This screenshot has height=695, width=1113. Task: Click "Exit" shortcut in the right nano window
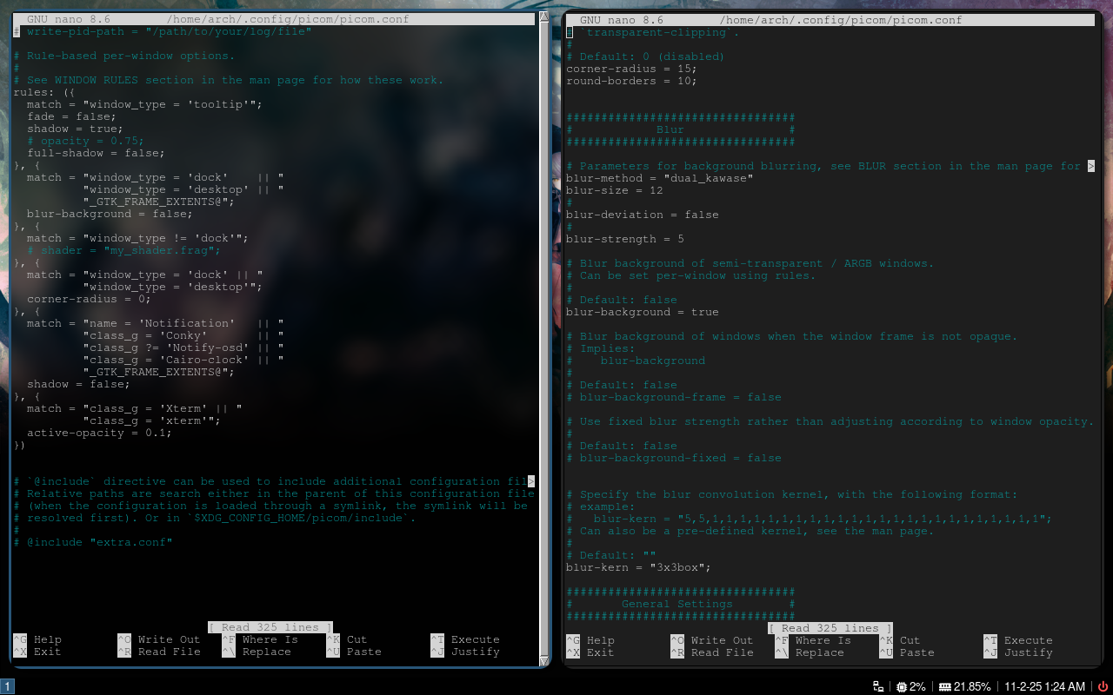(x=601, y=652)
